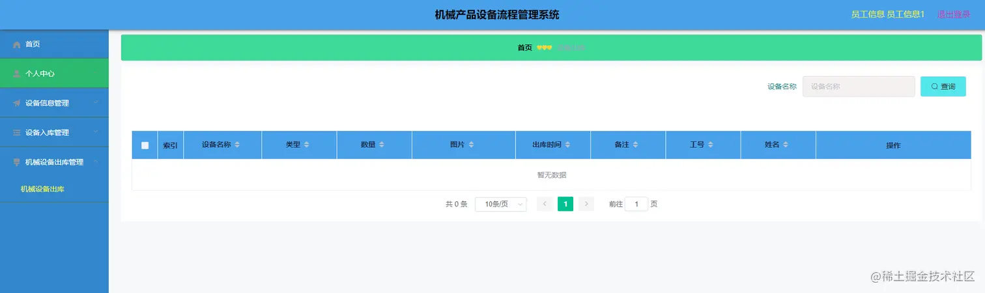Focus the 设备名称 search input field
Screen dimensions: 985x293
tap(859, 87)
